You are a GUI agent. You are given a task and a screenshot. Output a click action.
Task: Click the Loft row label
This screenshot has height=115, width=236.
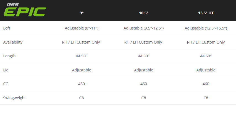pyautogui.click(x=7, y=28)
